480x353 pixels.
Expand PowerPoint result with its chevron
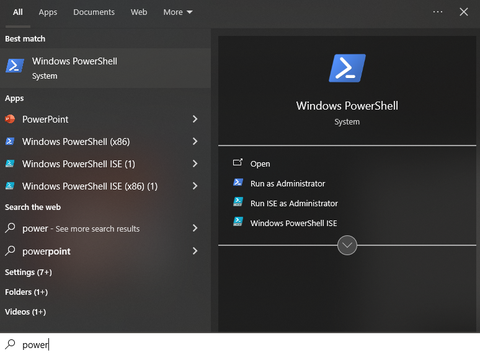(195, 119)
